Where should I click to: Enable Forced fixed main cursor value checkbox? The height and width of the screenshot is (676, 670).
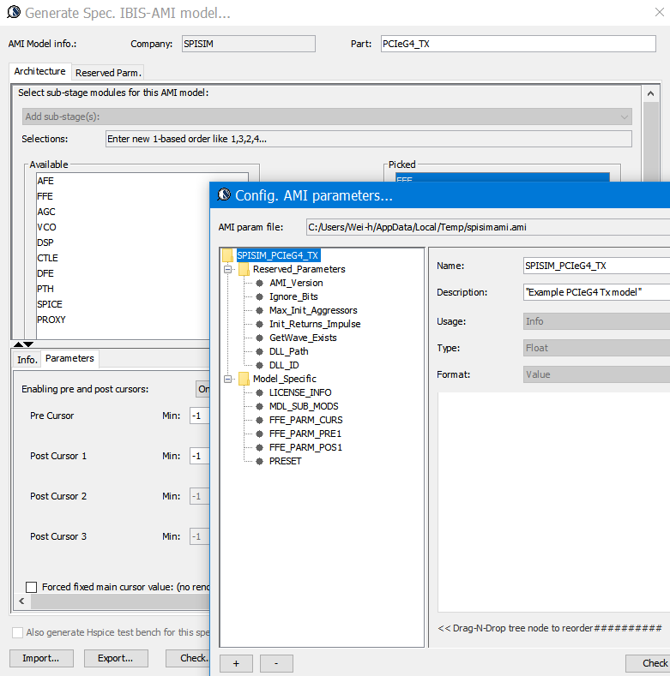click(x=32, y=587)
